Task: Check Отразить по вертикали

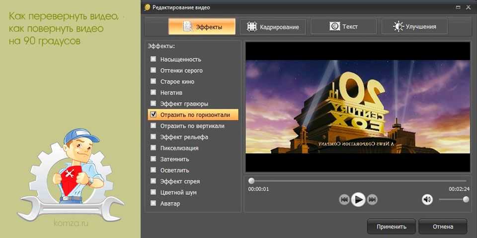Action: click(x=154, y=125)
